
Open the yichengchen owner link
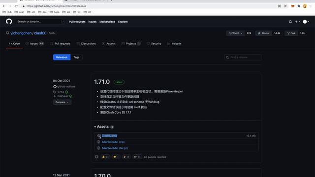coord(21,33)
